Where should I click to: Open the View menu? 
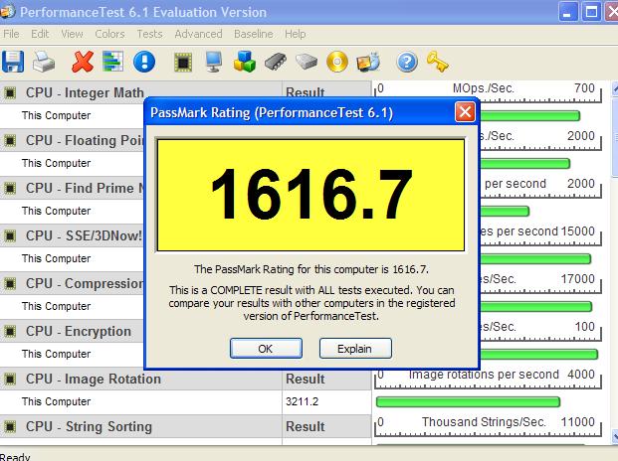[x=72, y=34]
